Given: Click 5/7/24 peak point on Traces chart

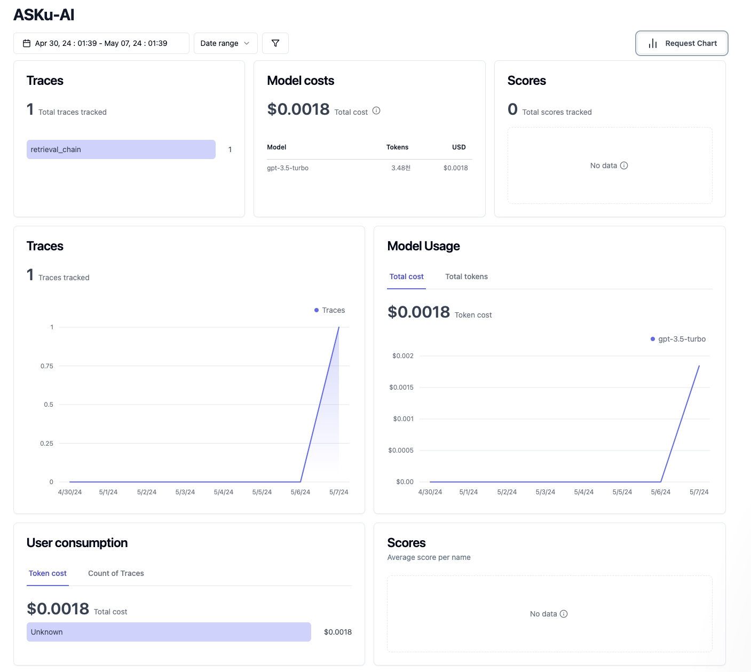Looking at the screenshot, I should point(339,327).
